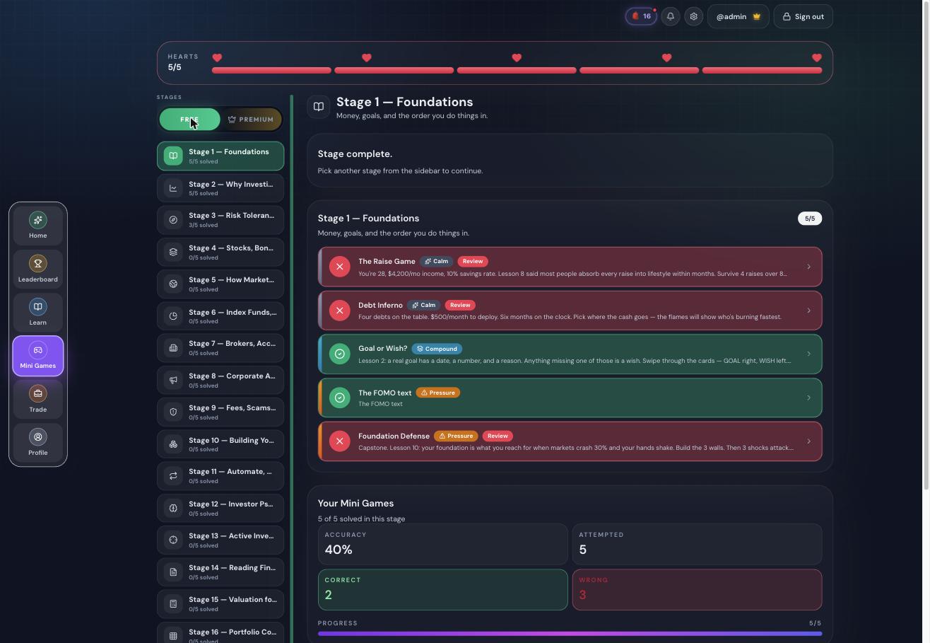The height and width of the screenshot is (643, 930).
Task: Click the @admin account button
Action: pyautogui.click(x=738, y=16)
